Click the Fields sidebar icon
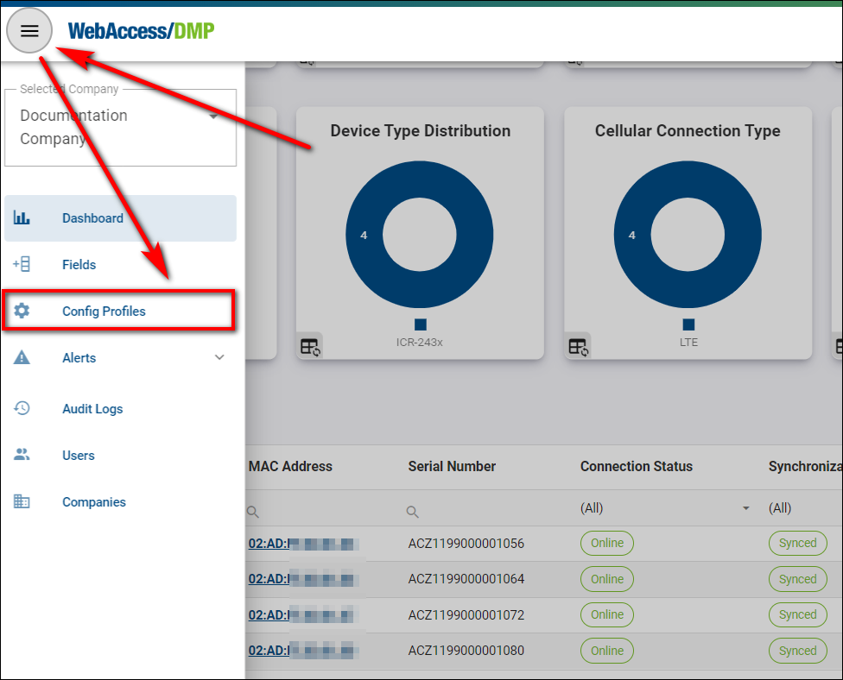843x680 pixels. 22,265
